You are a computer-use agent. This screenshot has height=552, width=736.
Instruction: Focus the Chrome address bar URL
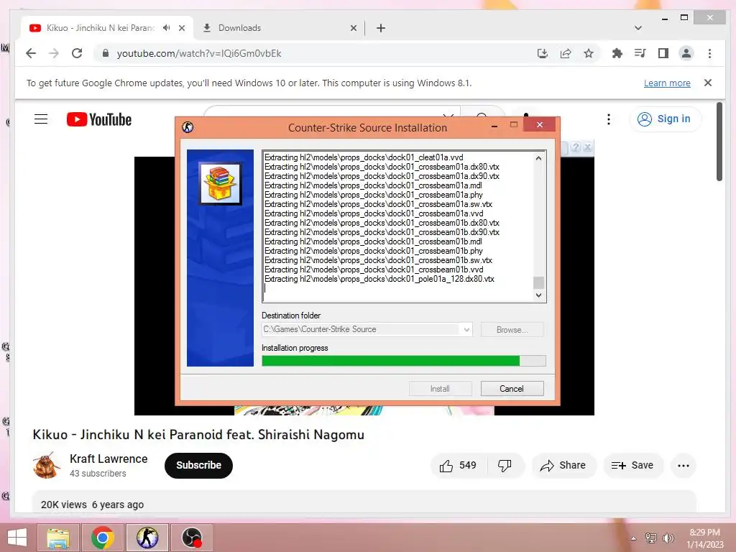pos(199,53)
